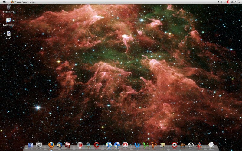Launch the green Excel icon in dock
The height and width of the screenshot is (151, 242).
(146, 145)
